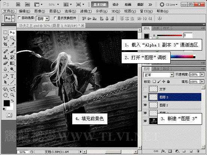Select the Rectangular Marquee tool
The width and height of the screenshot is (207, 155).
(x=5, y=32)
